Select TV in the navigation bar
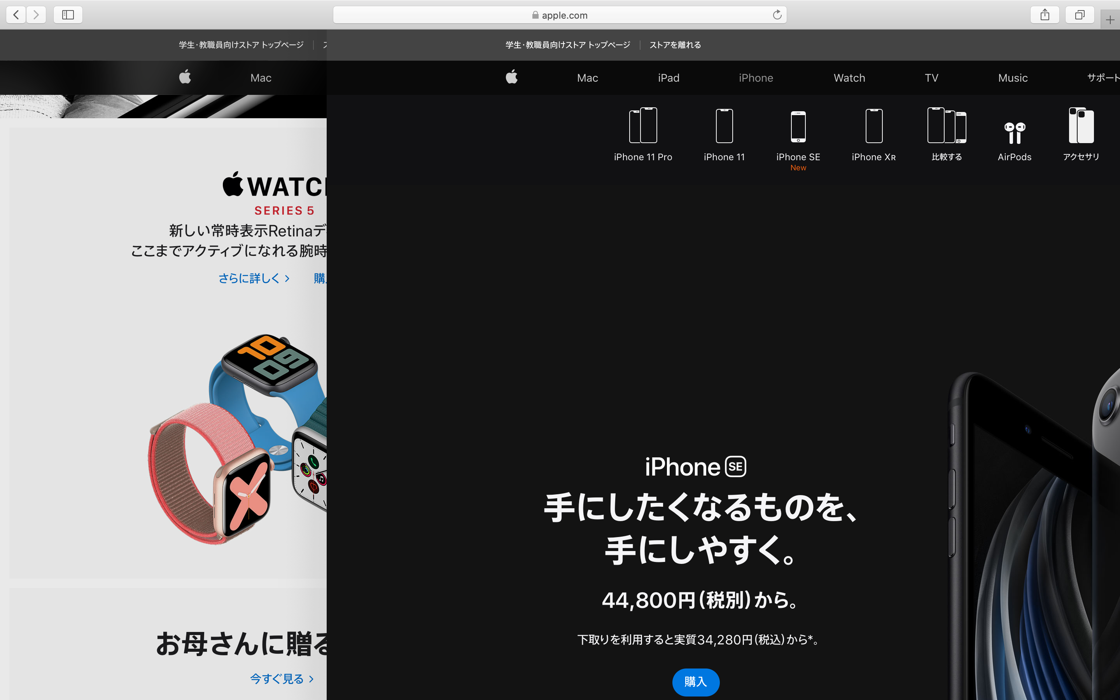The width and height of the screenshot is (1120, 700). (x=932, y=78)
